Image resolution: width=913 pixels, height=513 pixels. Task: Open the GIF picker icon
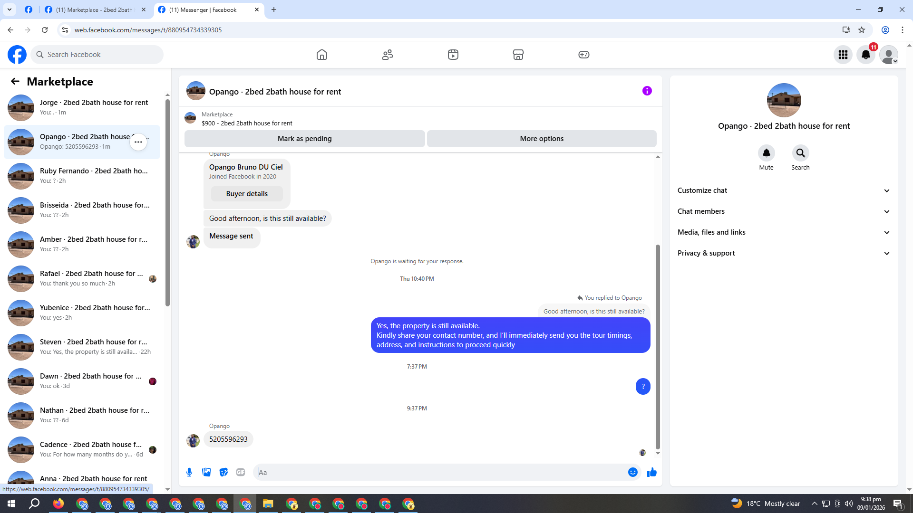[241, 472]
